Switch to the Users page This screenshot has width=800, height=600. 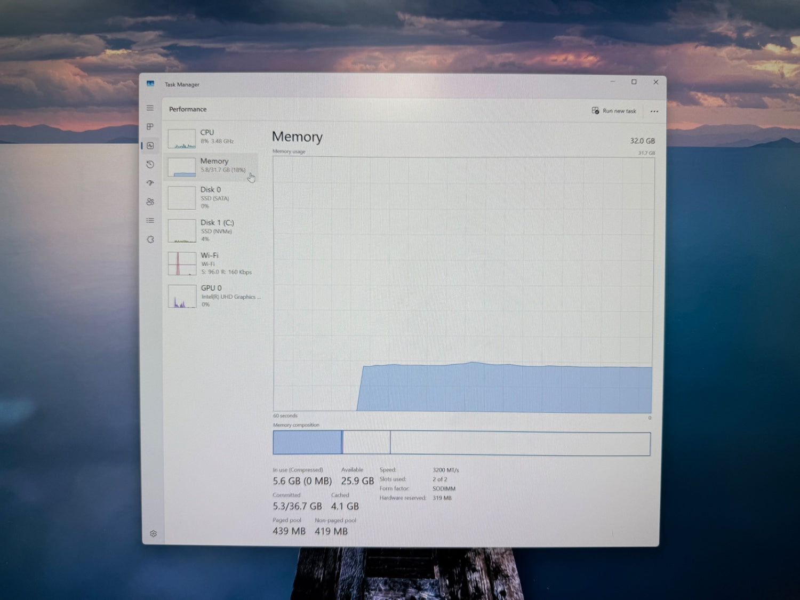tap(150, 202)
